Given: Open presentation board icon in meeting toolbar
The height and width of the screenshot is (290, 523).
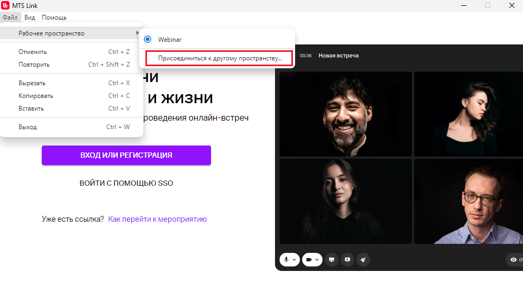Looking at the screenshot, I should point(347,260).
